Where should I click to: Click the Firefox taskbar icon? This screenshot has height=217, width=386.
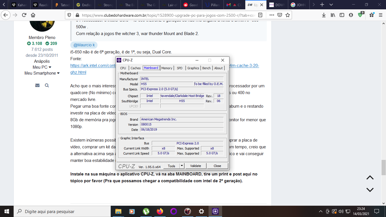click(160, 211)
